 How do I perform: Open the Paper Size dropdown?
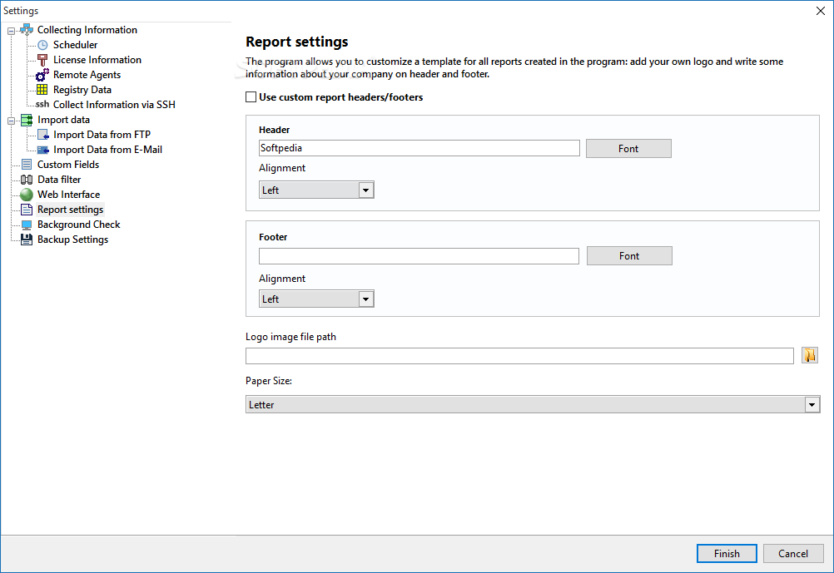tap(533, 404)
